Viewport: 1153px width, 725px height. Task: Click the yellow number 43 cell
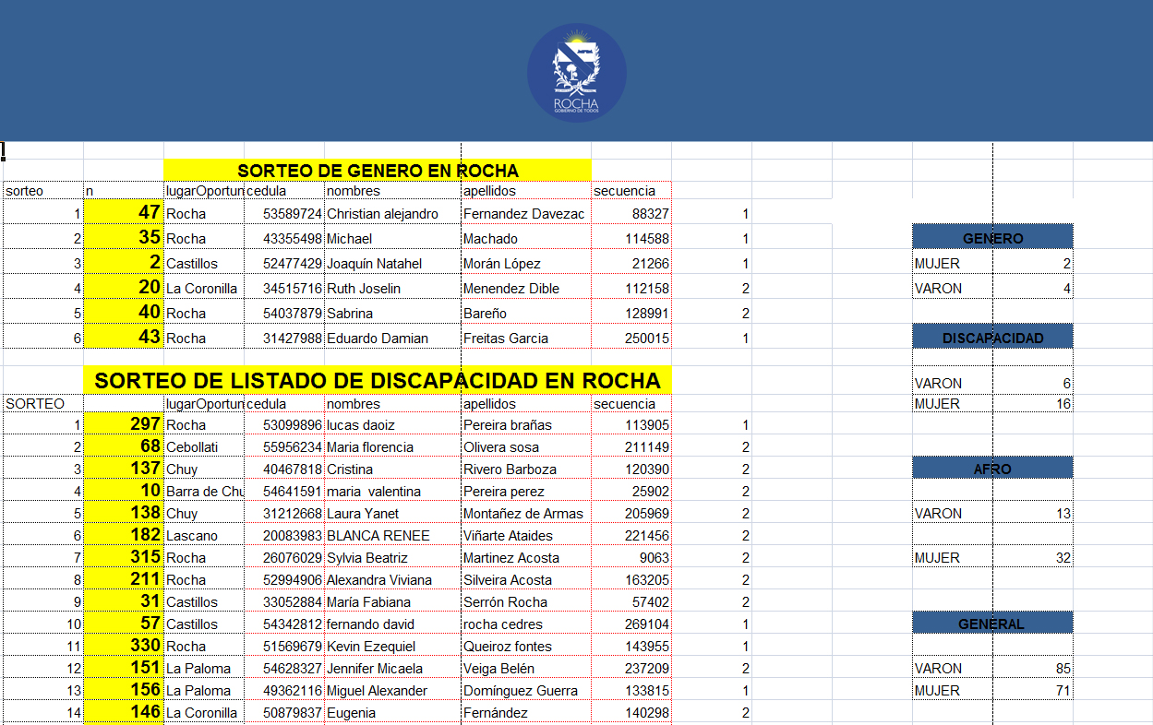tap(124, 337)
